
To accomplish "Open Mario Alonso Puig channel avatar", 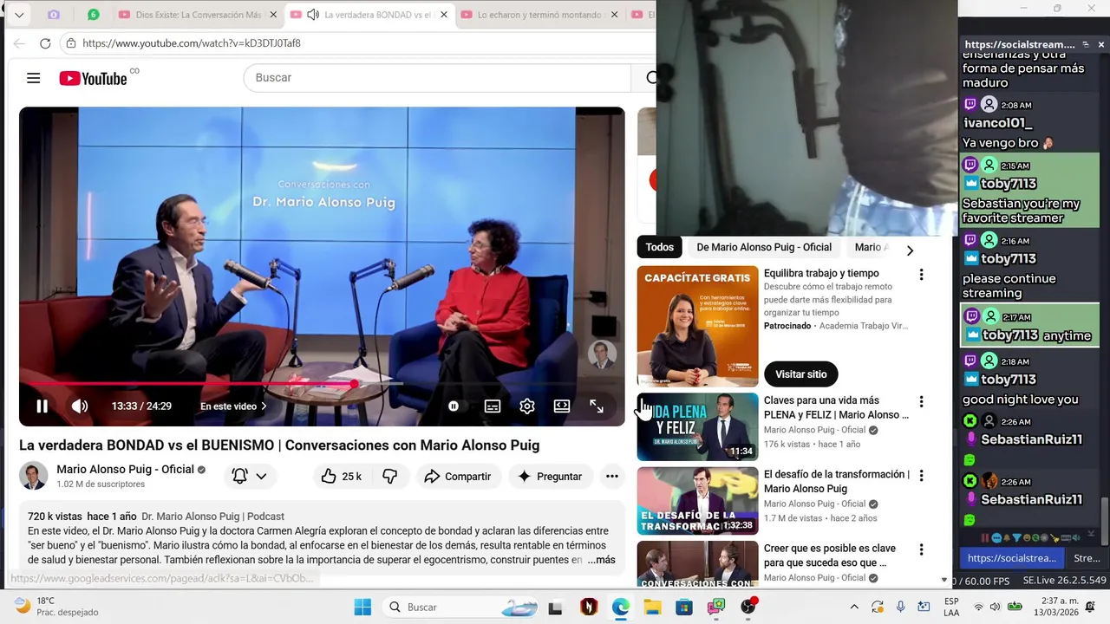I will pos(34,476).
